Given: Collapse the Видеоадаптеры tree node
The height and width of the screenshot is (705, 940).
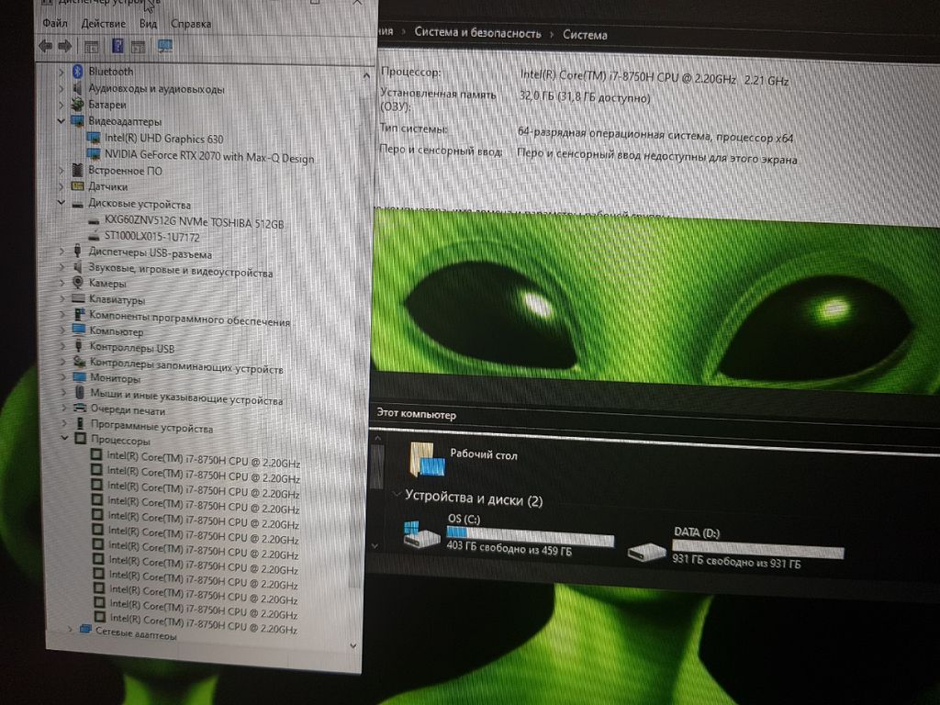Looking at the screenshot, I should click(62, 121).
